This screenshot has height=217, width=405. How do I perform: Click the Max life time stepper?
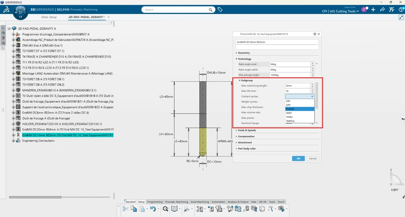click(313, 91)
